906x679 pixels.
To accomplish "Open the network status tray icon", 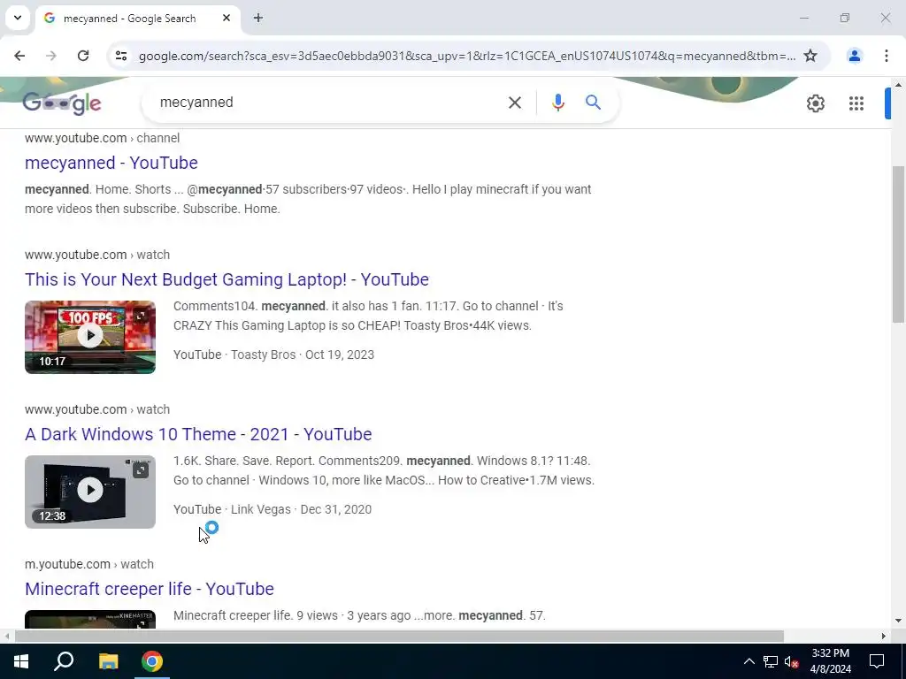I will point(771,661).
